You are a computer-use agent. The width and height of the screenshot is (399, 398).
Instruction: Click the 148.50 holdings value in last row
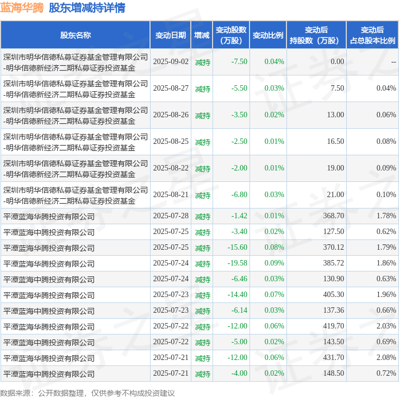[333, 374]
